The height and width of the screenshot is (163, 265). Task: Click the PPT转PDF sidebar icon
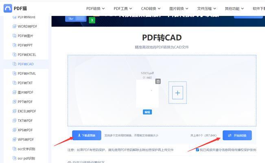14,102
